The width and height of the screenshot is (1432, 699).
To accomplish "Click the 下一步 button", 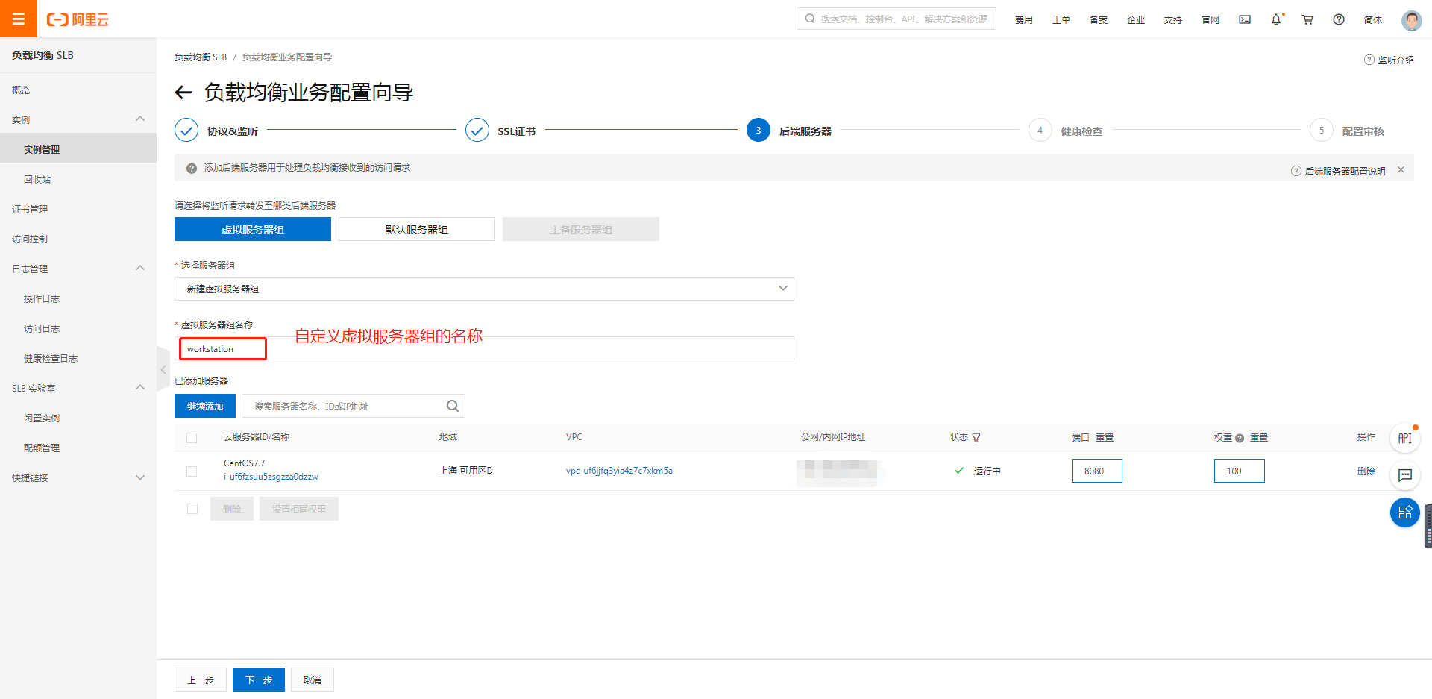I will (258, 680).
